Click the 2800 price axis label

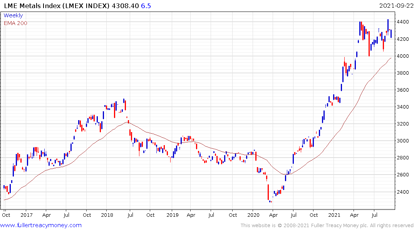pos(403,158)
